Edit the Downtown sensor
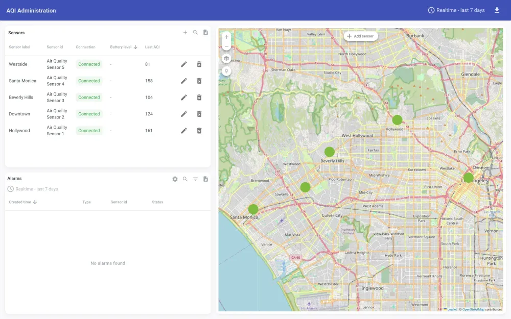 (184, 114)
